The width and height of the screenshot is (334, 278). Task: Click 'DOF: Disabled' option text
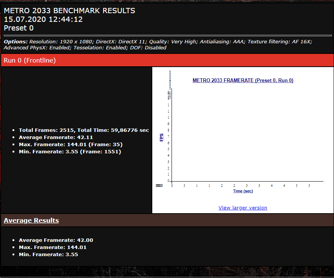tap(148, 47)
